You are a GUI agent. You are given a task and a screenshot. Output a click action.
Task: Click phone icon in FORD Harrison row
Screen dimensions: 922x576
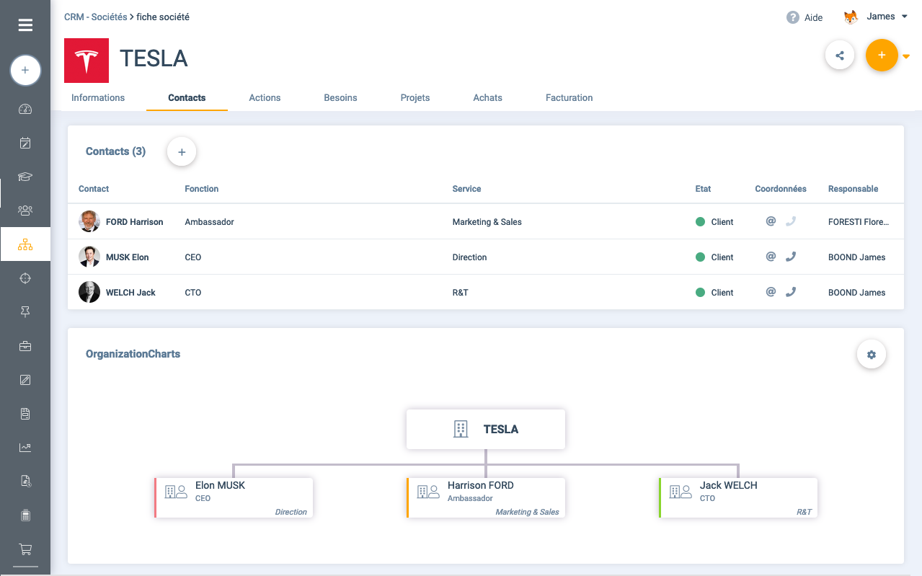(791, 221)
